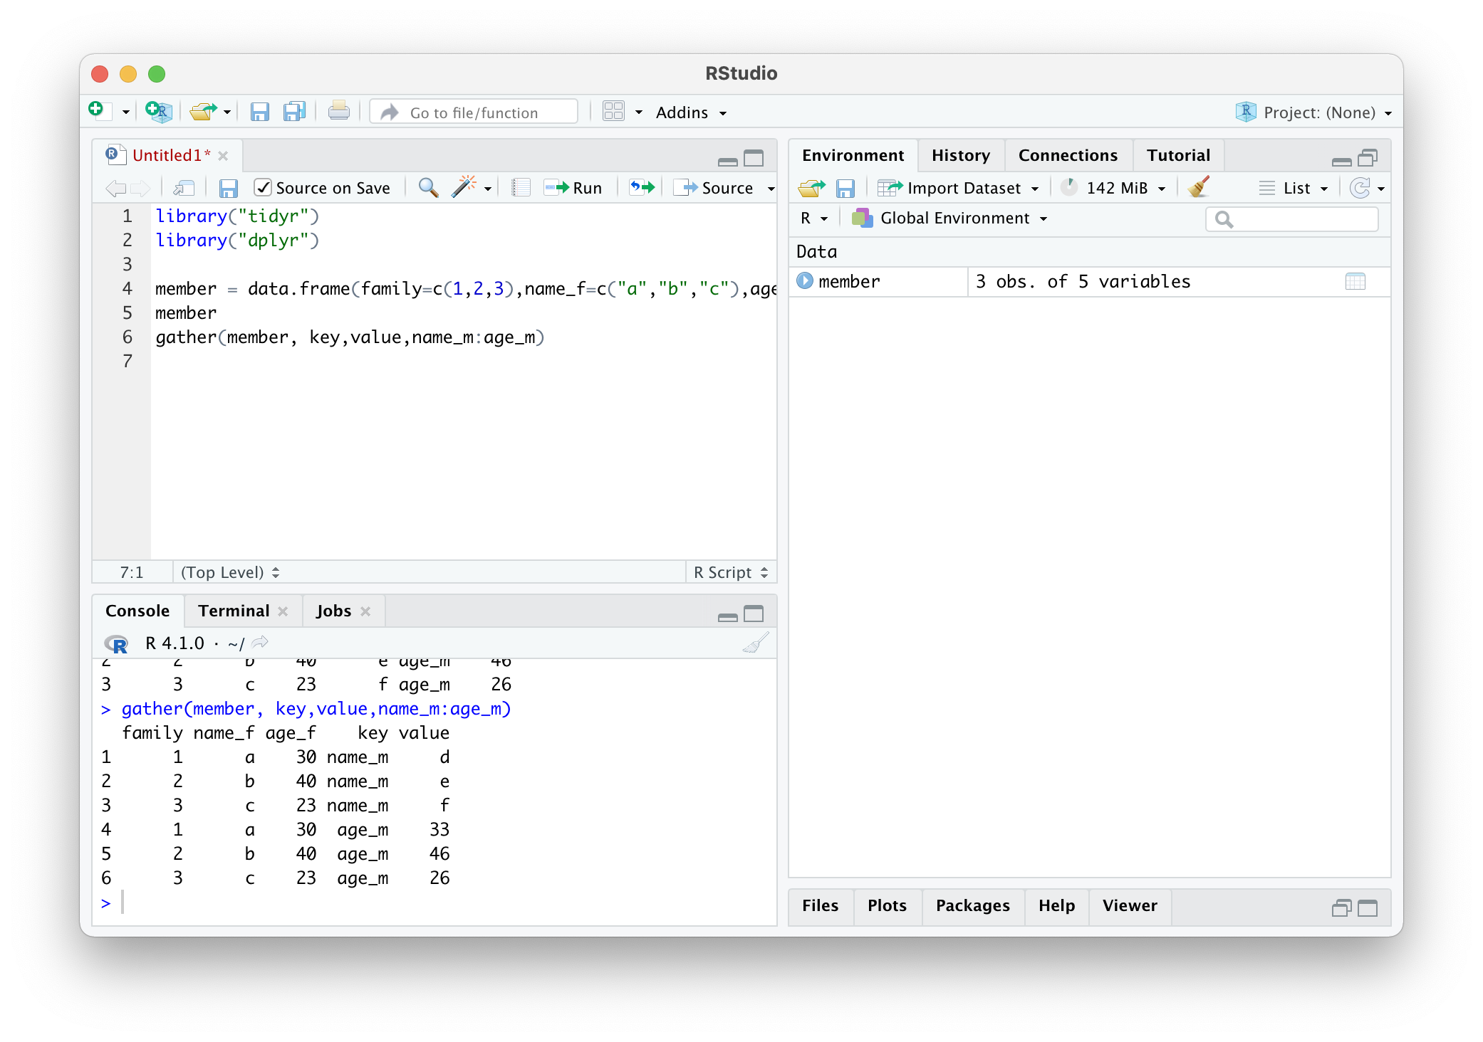Refresh the Environment pane

1360,188
